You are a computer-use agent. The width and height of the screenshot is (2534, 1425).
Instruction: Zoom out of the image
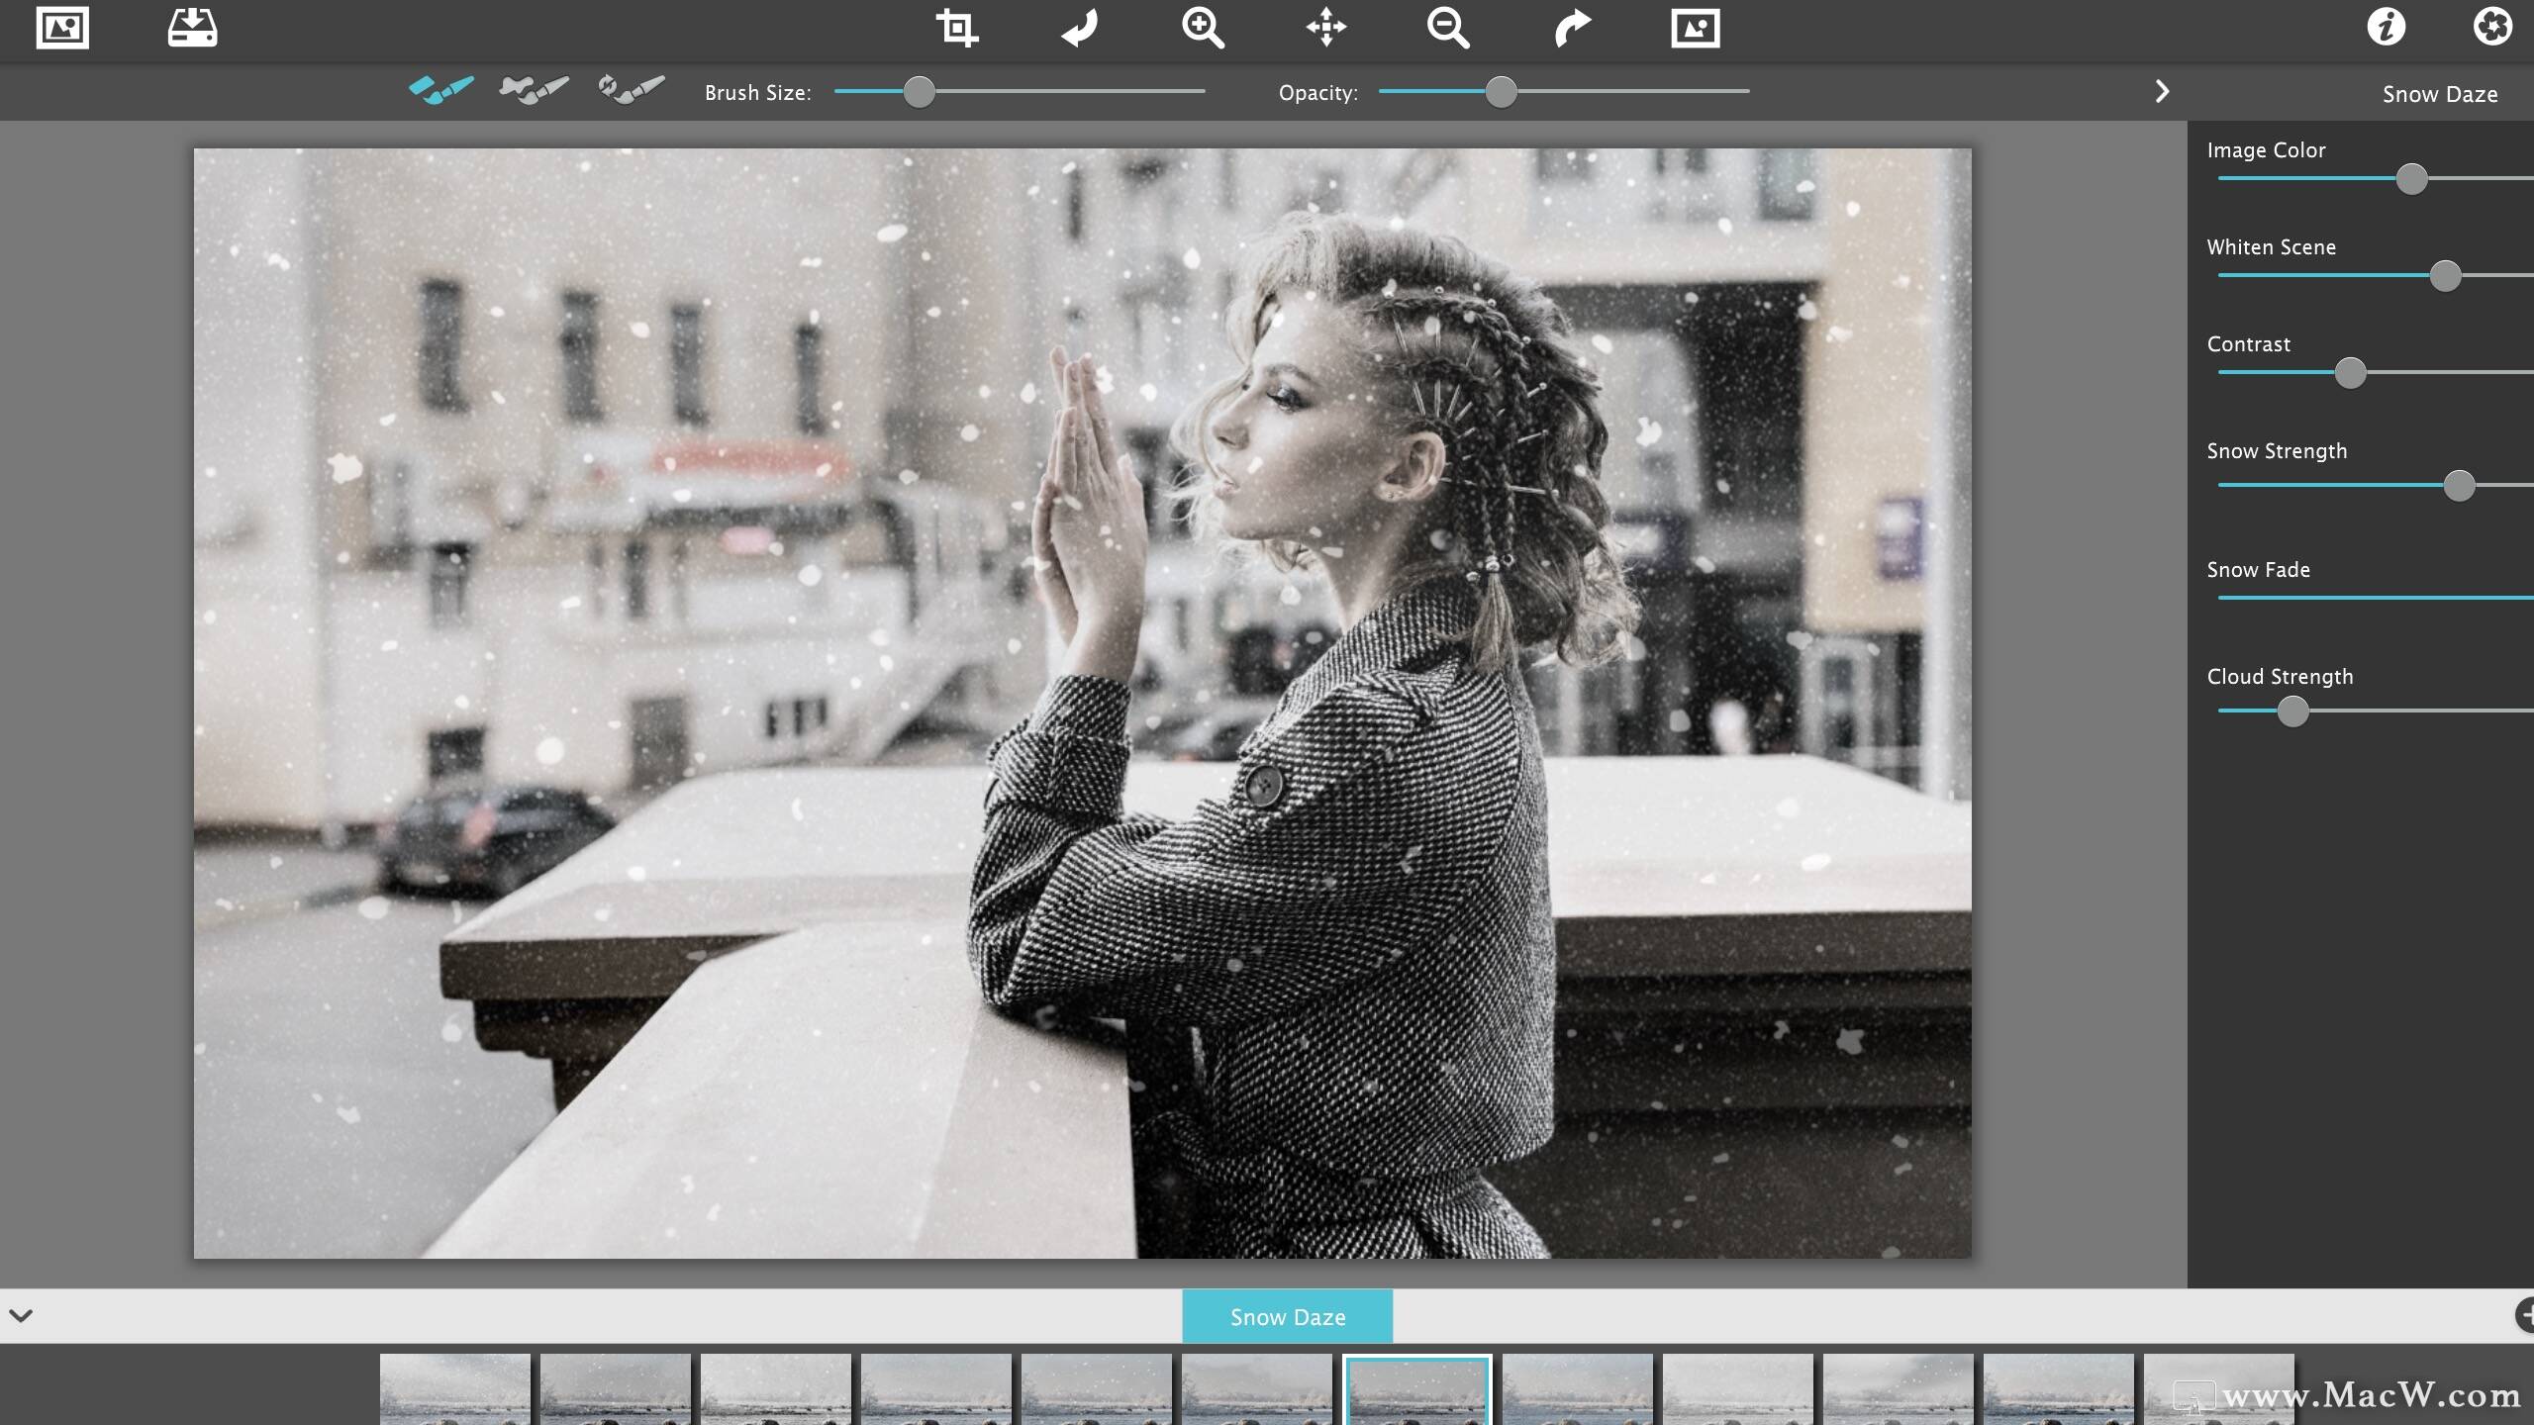[1448, 28]
